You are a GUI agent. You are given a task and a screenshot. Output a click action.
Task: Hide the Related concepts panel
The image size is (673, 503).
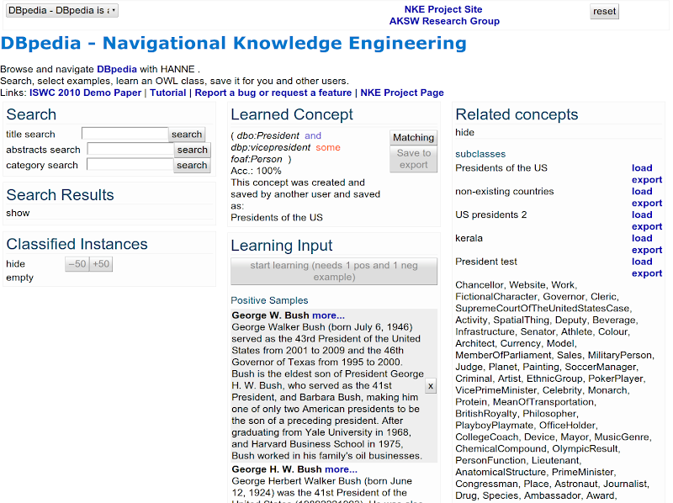[x=464, y=132]
